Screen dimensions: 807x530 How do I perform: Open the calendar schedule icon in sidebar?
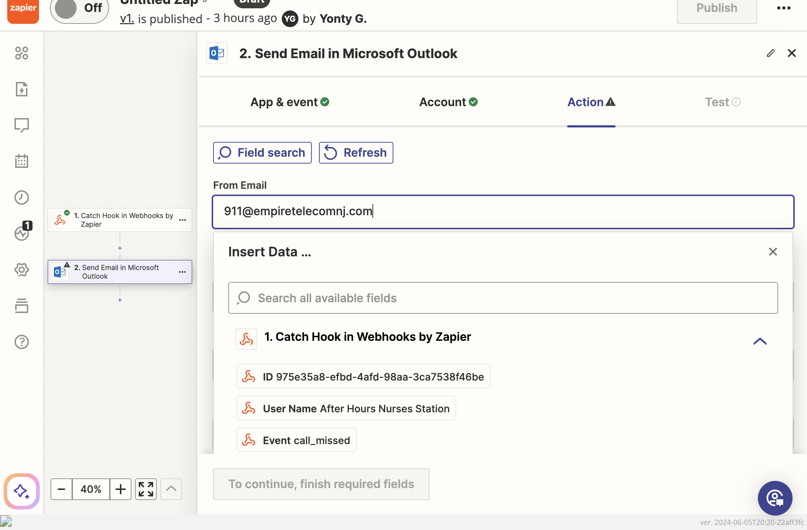coord(22,161)
